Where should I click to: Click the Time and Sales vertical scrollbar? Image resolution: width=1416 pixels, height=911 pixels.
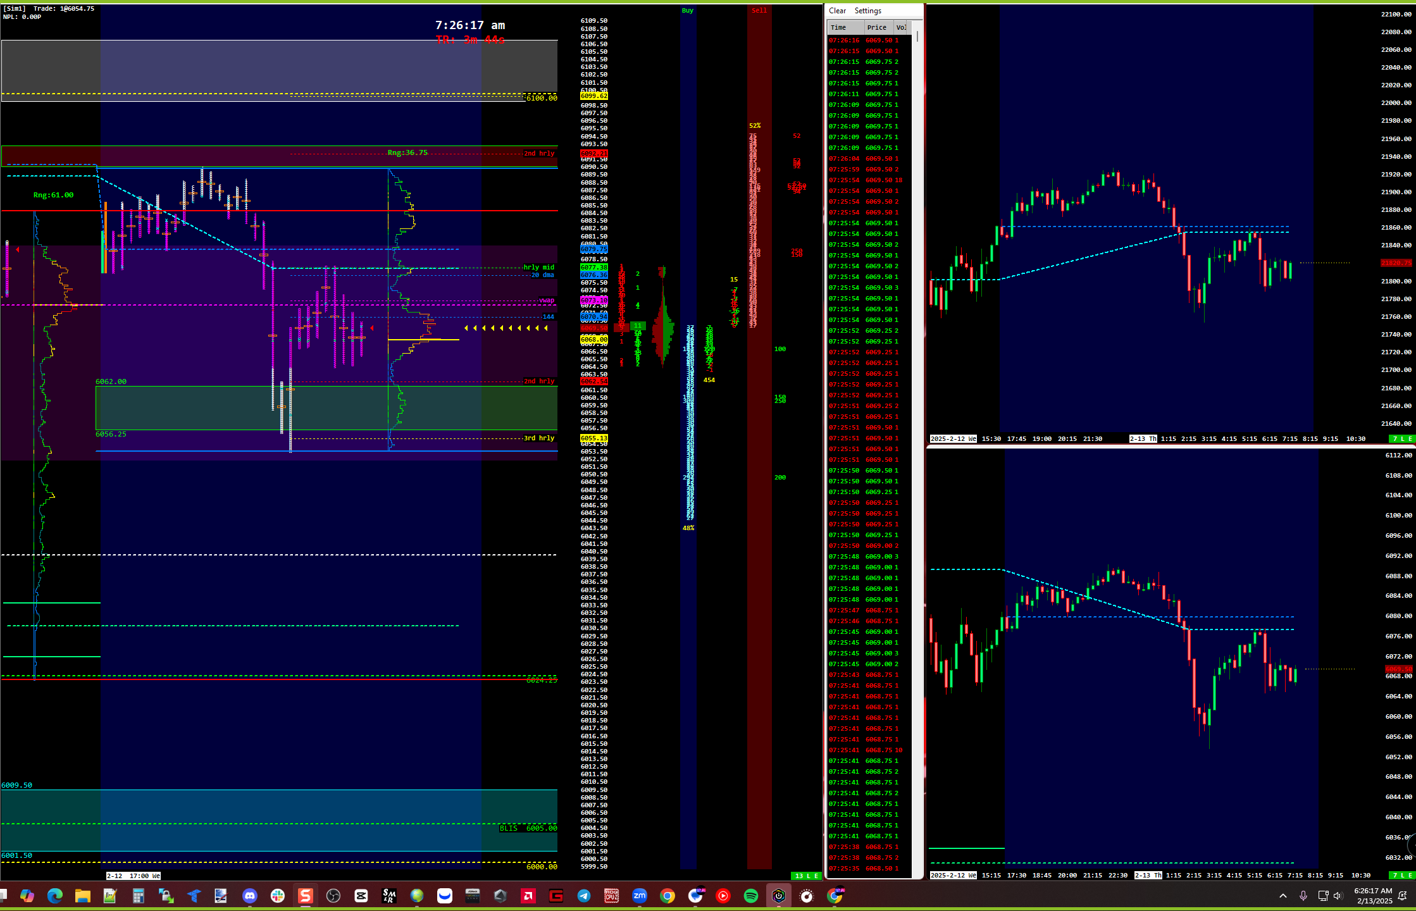(916, 36)
